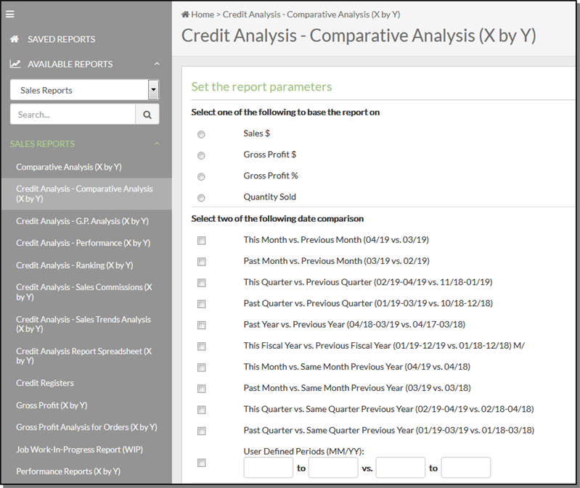This screenshot has height=488, width=580.
Task: Click the Available Reports sidebar heading
Action: coord(70,65)
